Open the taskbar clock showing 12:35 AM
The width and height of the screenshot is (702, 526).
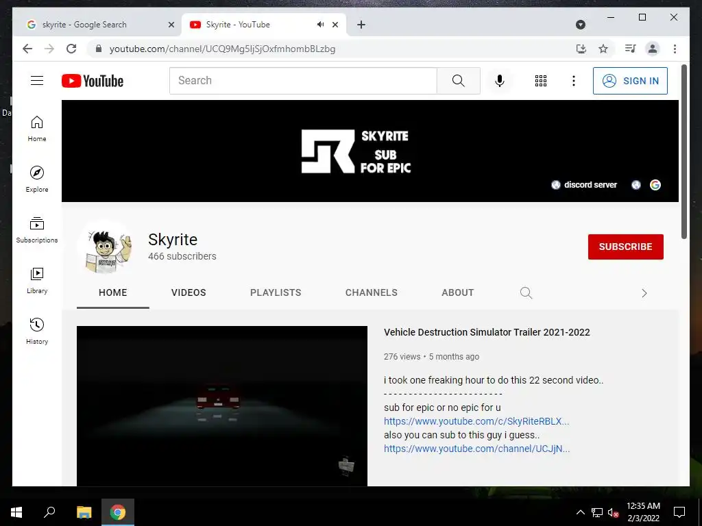tap(643, 512)
